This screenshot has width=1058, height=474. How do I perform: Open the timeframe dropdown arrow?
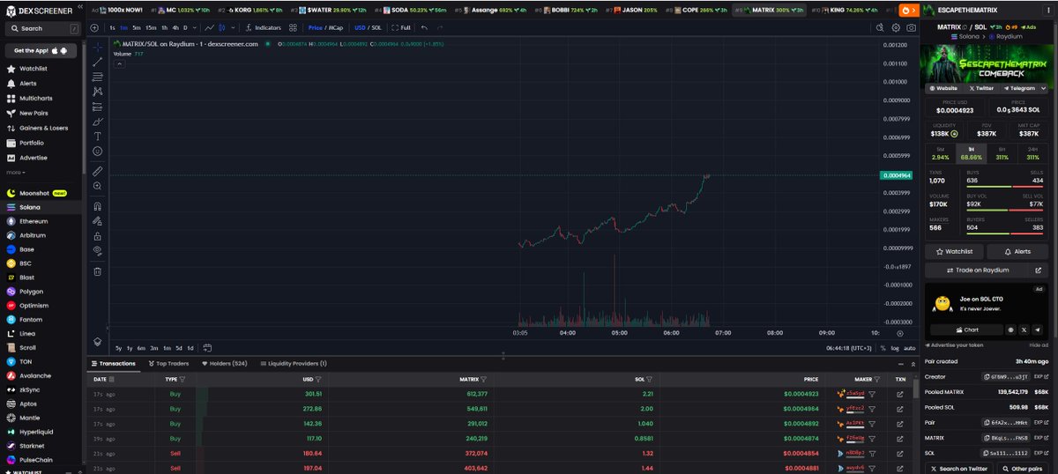click(x=196, y=27)
